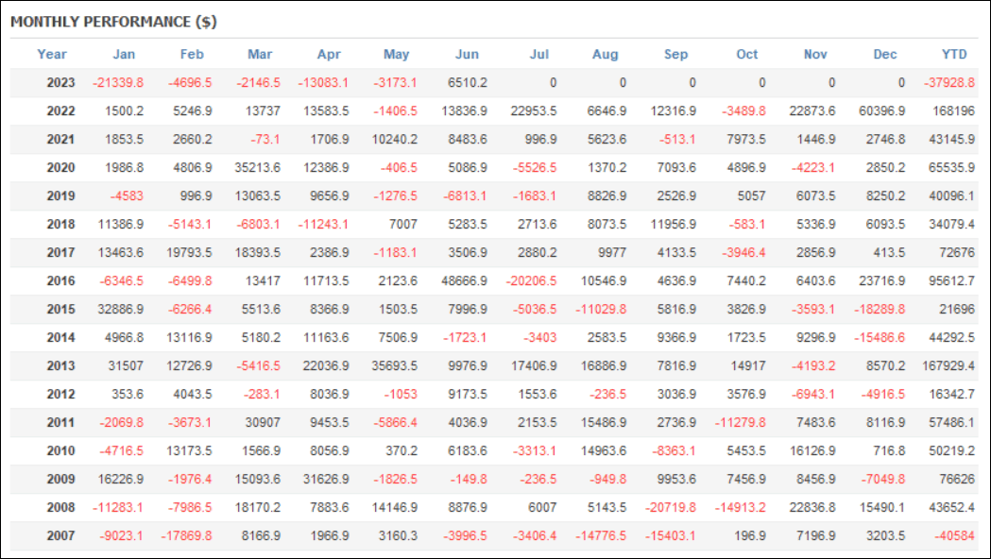The image size is (991, 559).
Task: Select the Mar column header
Action: 260,55
